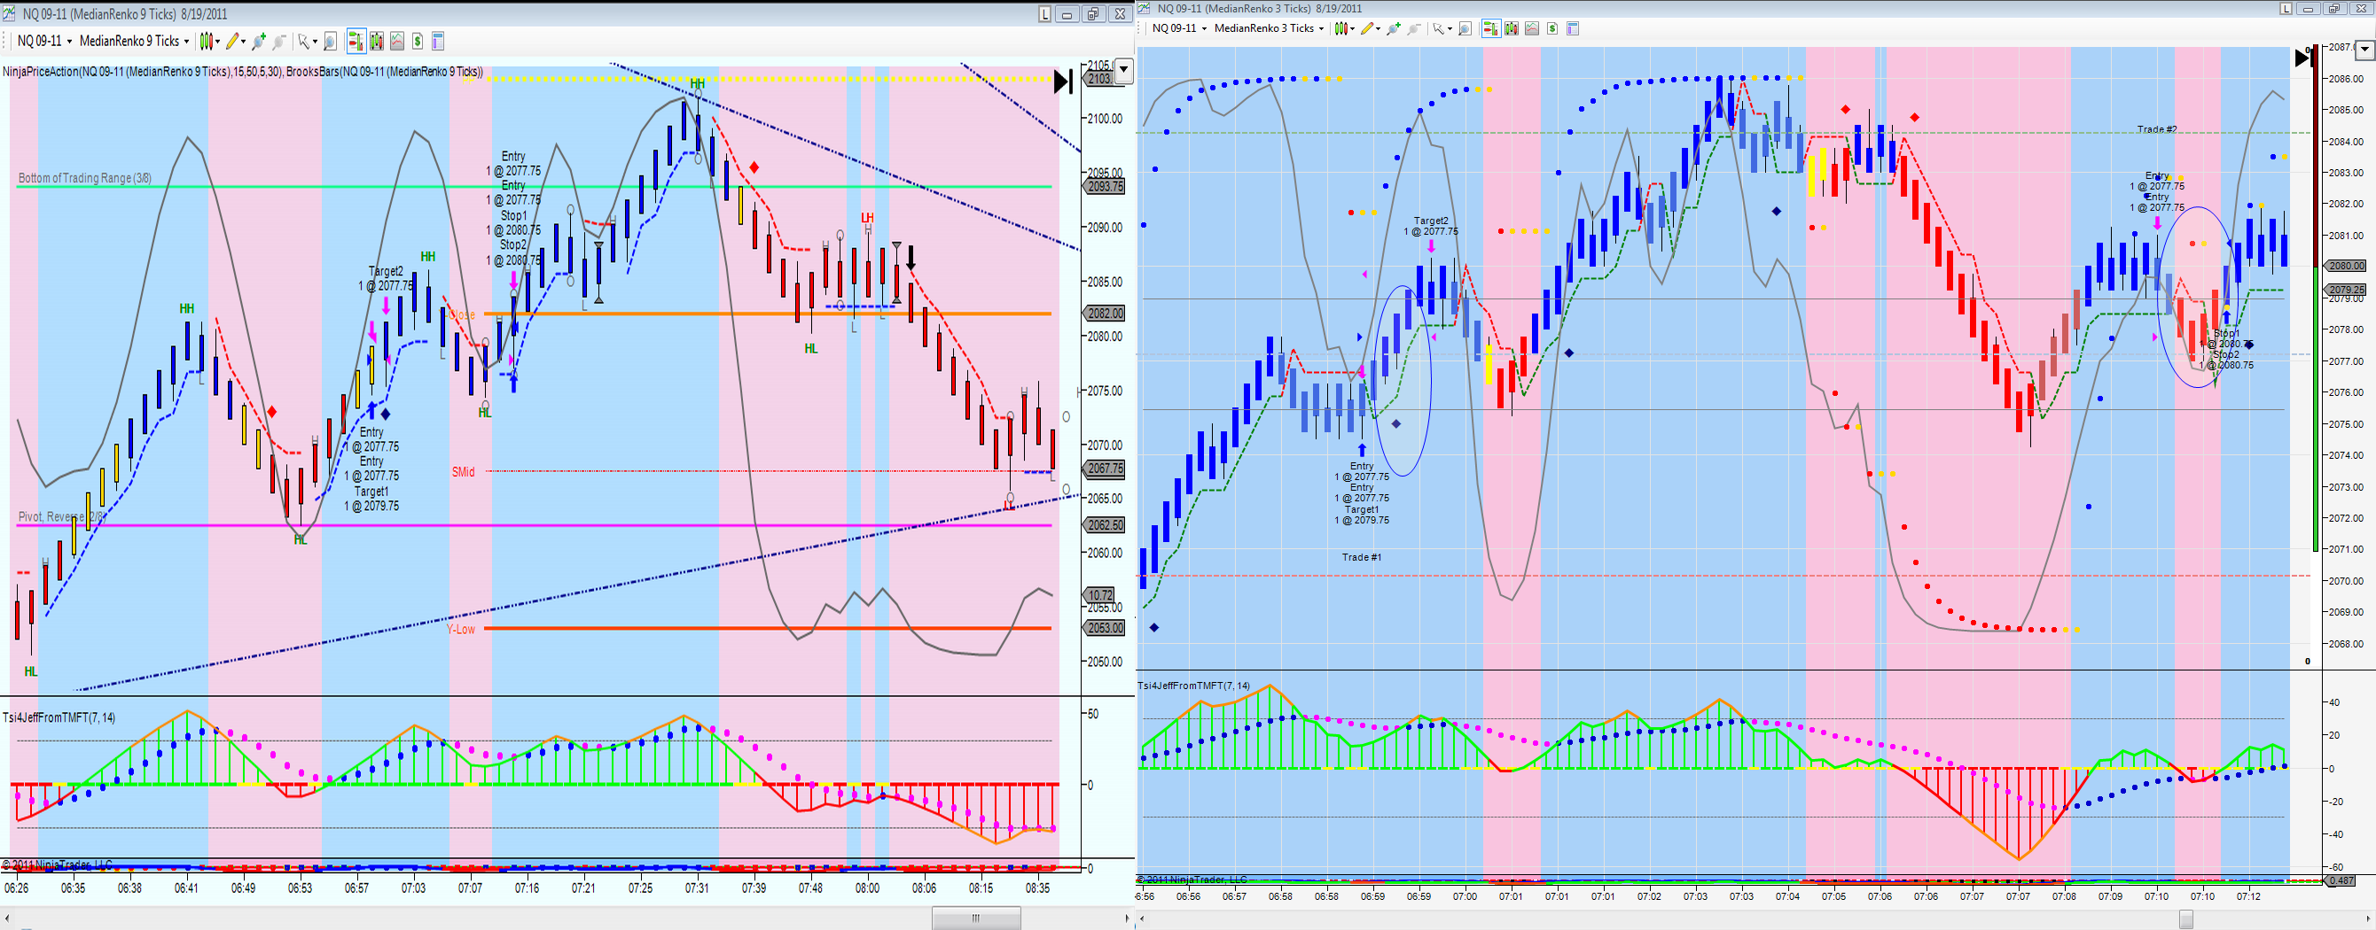Zoom in on the 3 Ticks chart
This screenshot has width=2376, height=930.
[1395, 28]
